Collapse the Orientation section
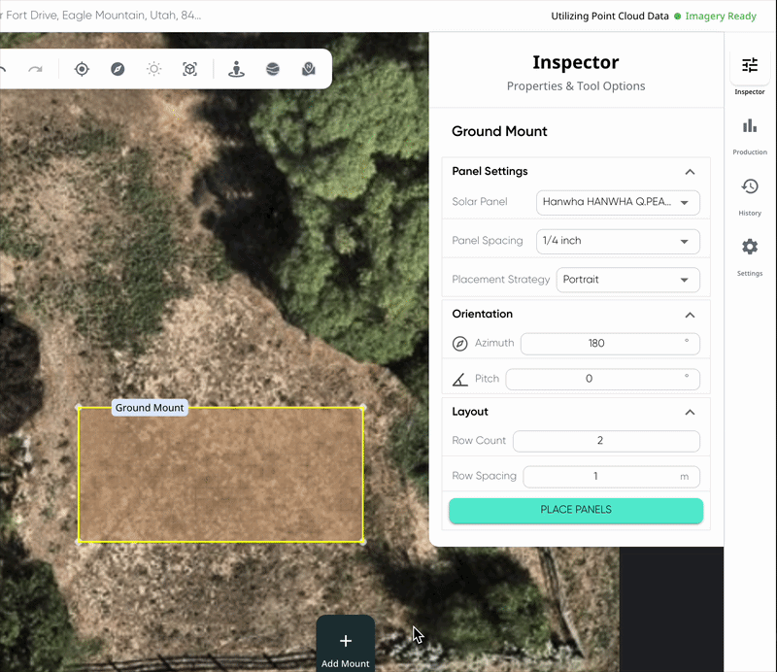Viewport: 777px width, 672px height. (690, 315)
